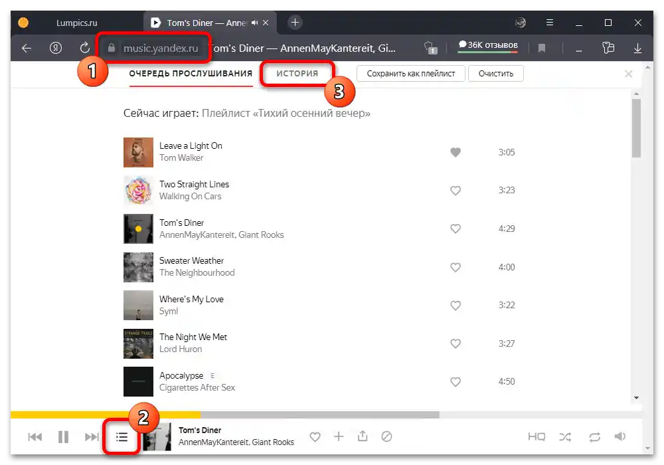Open a new browser tab
The image size is (664, 465).
295,23
